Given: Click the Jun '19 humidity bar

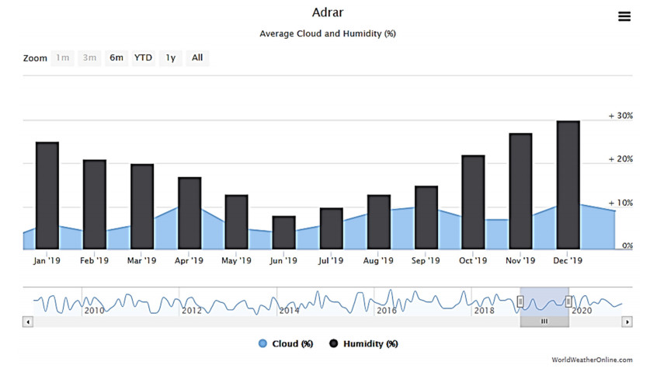Looking at the screenshot, I should 283,233.
